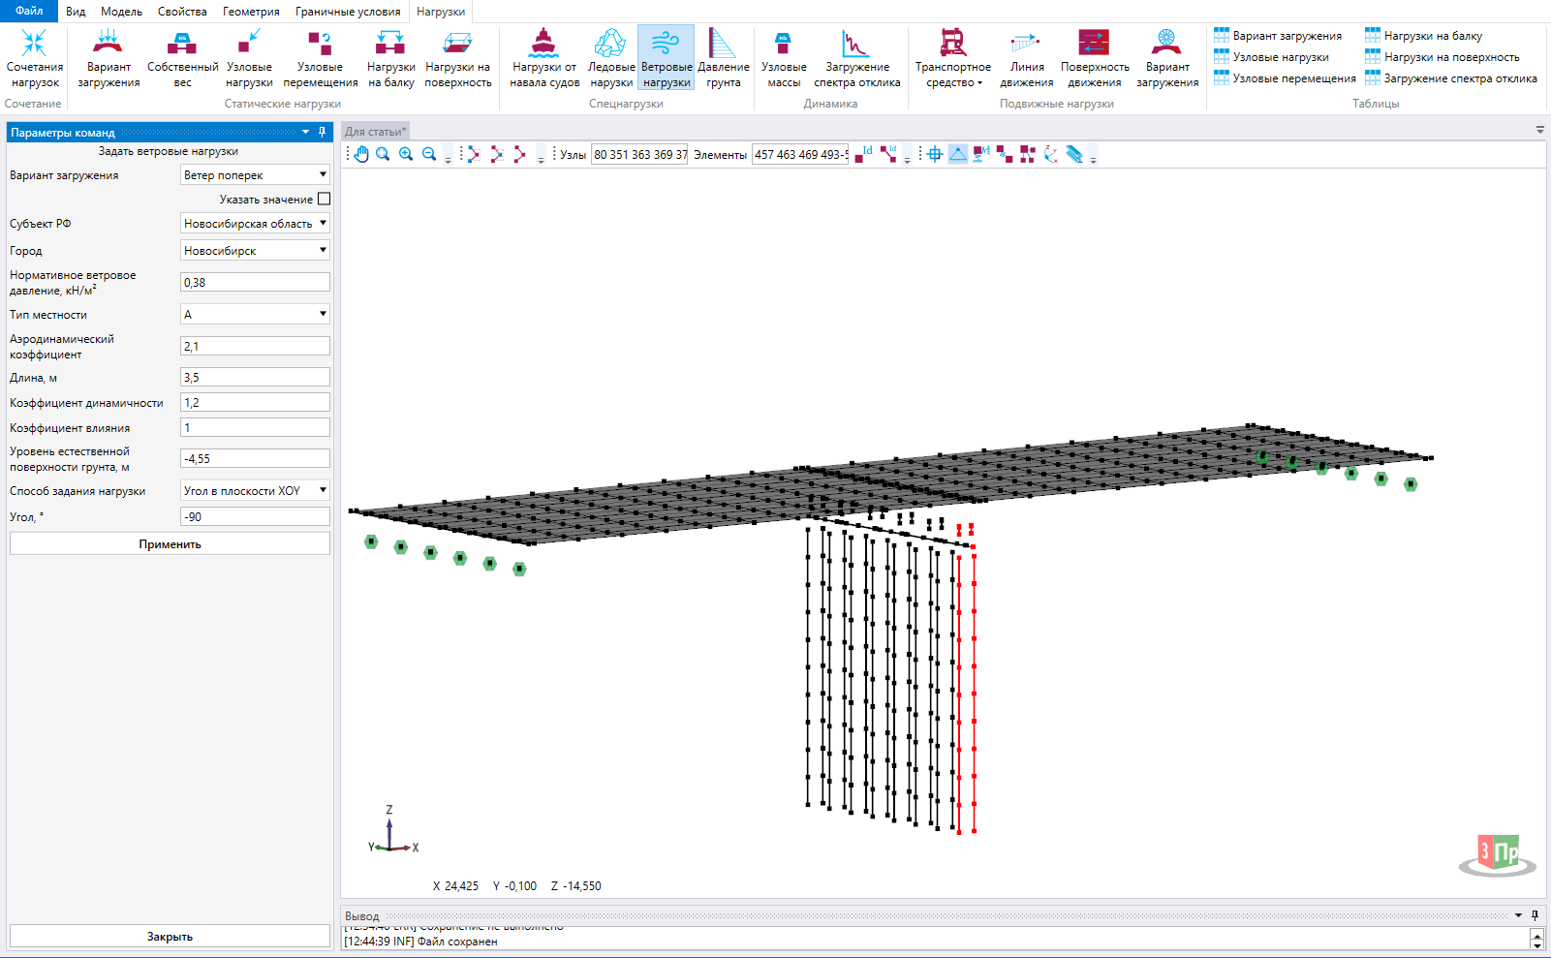Screen dimensions: 1551x958
Task: Click the Закрыть button
Action: (x=170, y=936)
